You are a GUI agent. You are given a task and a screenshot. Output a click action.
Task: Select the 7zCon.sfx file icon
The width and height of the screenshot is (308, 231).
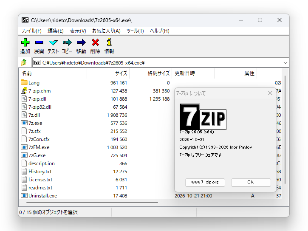tap(24, 139)
